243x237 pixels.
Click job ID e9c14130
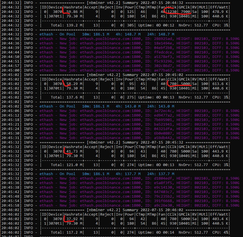163,187
